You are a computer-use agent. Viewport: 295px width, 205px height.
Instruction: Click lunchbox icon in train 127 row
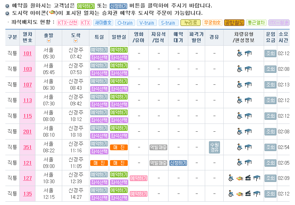pos(239,178)
